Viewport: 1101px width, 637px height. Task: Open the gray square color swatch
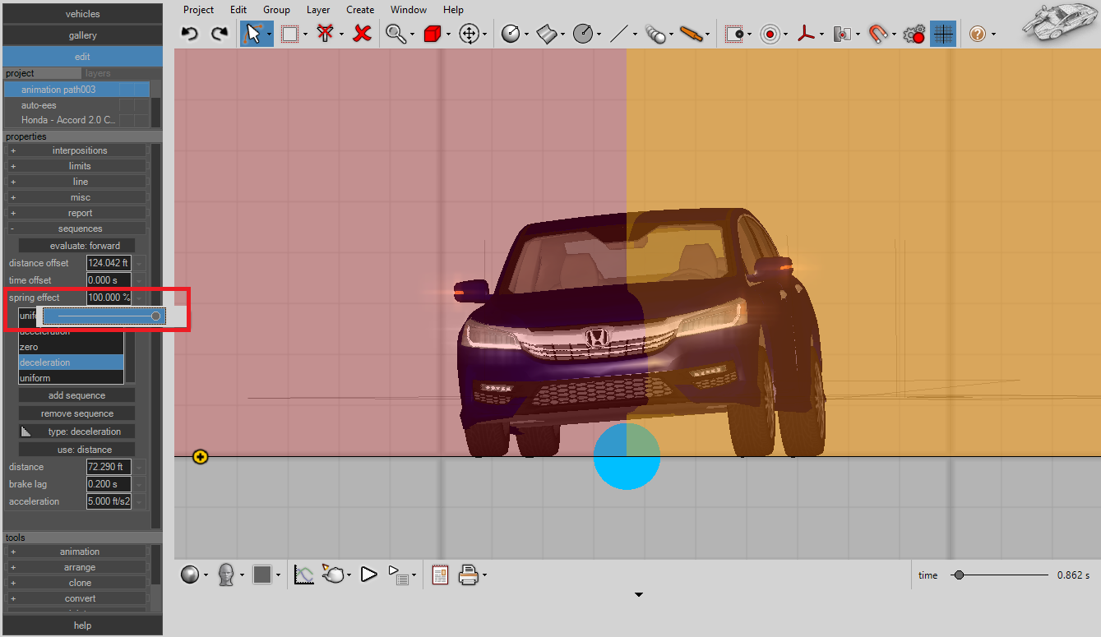point(262,575)
